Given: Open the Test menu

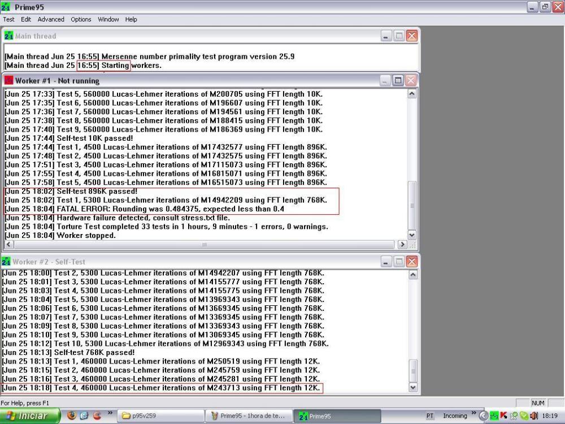Looking at the screenshot, I should (9, 19).
